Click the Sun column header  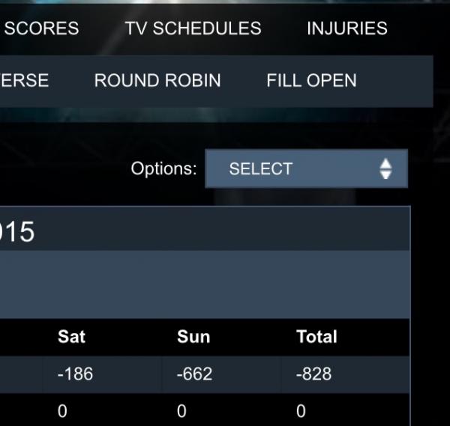(193, 337)
